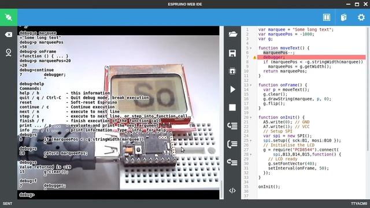Clear the terminal with the backspace-shaped icon
This screenshot has height=208, width=370.
[x=9, y=35]
